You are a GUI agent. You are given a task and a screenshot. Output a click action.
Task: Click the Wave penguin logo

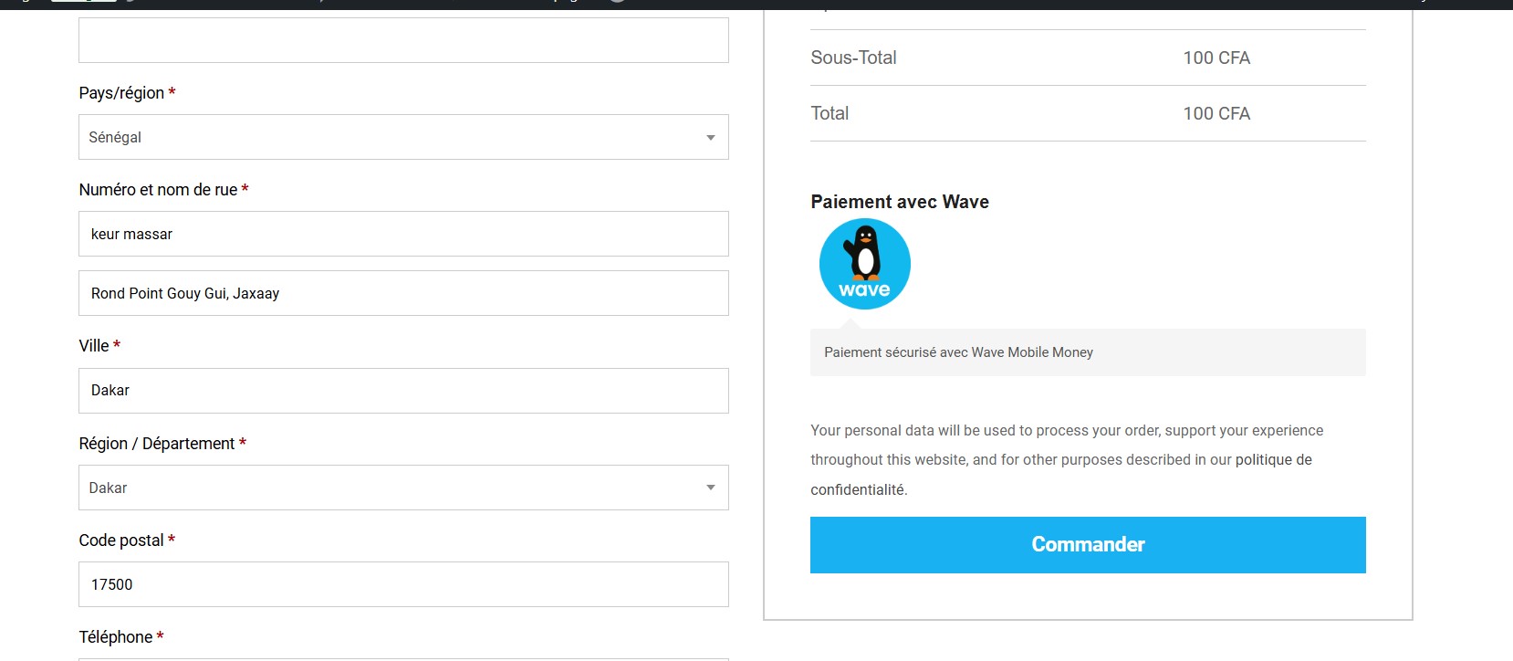click(864, 264)
